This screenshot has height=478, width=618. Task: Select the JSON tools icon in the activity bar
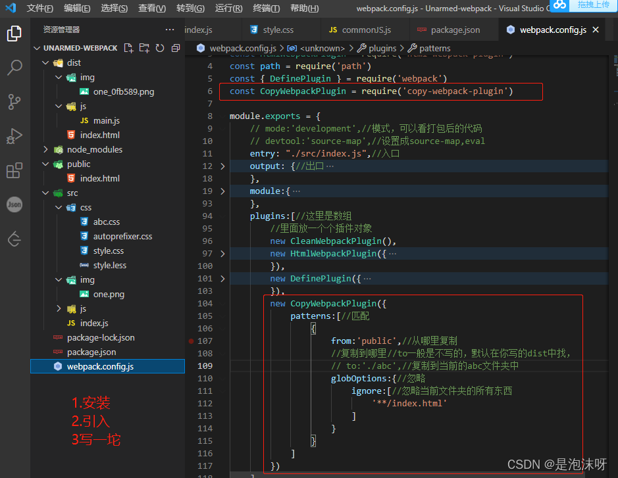tap(14, 204)
